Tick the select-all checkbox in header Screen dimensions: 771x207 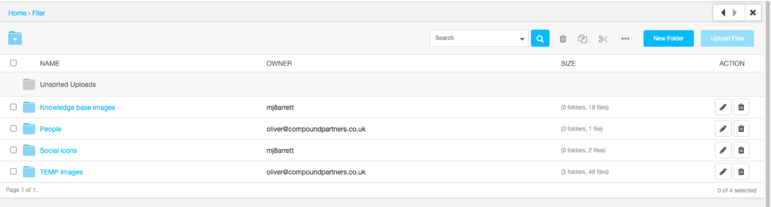13,63
